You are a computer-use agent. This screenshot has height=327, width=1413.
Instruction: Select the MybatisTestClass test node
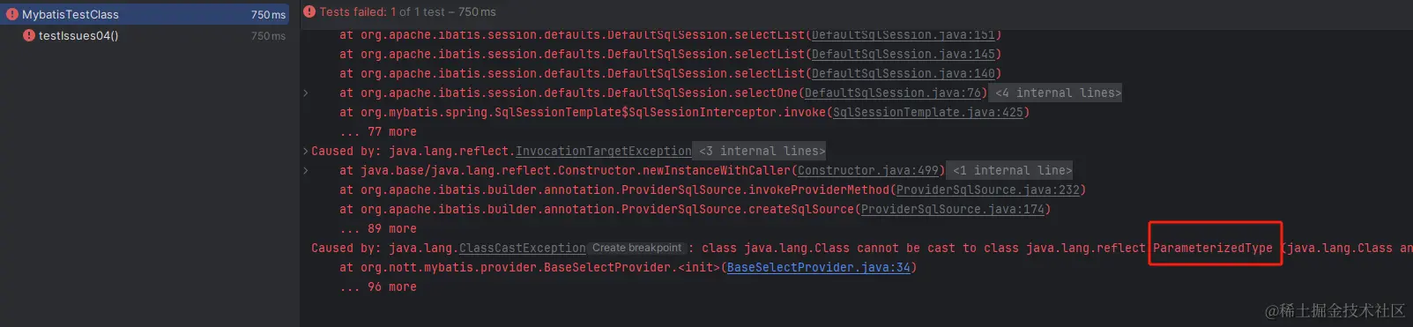click(145, 14)
